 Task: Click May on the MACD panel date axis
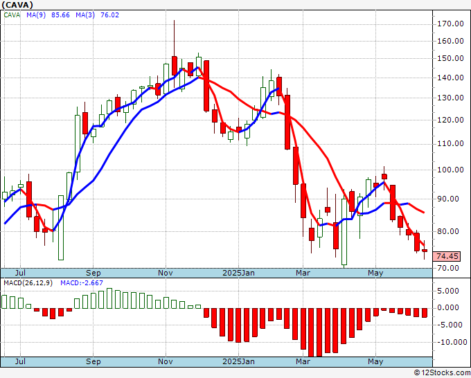tap(376, 361)
